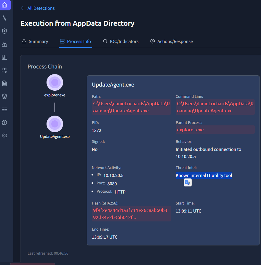This screenshot has width=261, height=265.
Task: Open the users sidebar icon
Action: pos(4,70)
